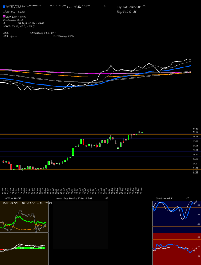Click the 59.47 price axis label

tap(195, 155)
